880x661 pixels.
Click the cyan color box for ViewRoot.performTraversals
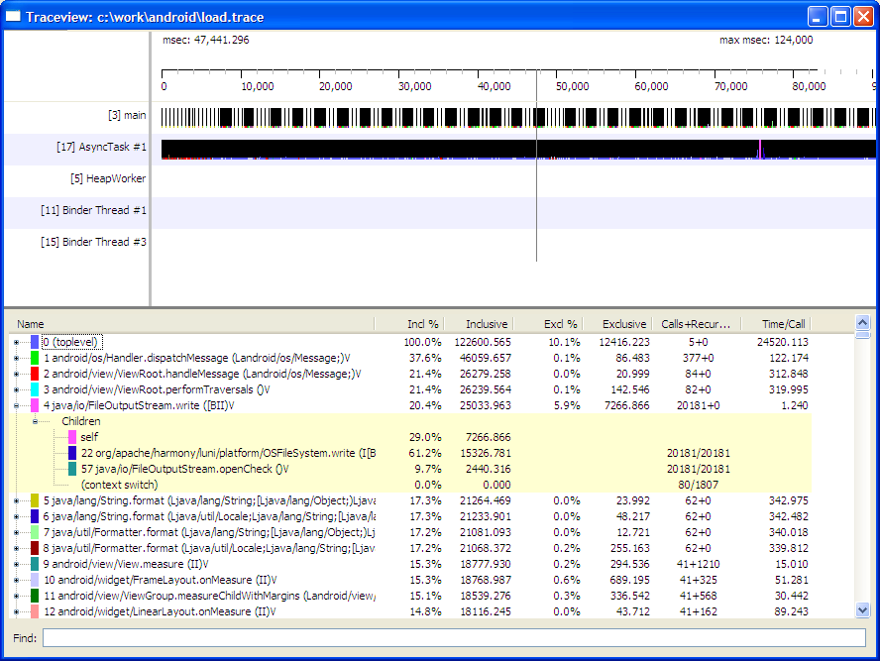[x=35, y=389]
